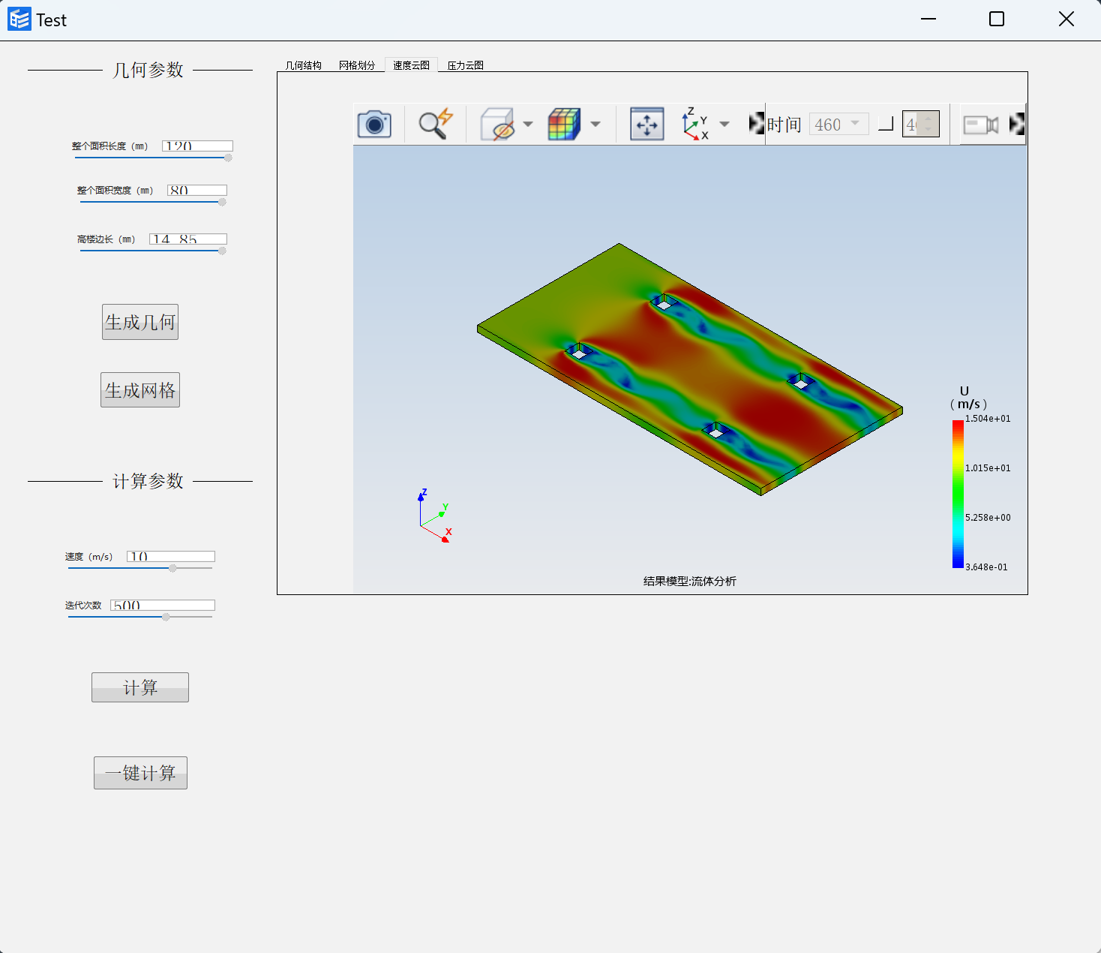This screenshot has height=953, width=1101.
Task: Click the cube visibility display icon
Action: [497, 124]
